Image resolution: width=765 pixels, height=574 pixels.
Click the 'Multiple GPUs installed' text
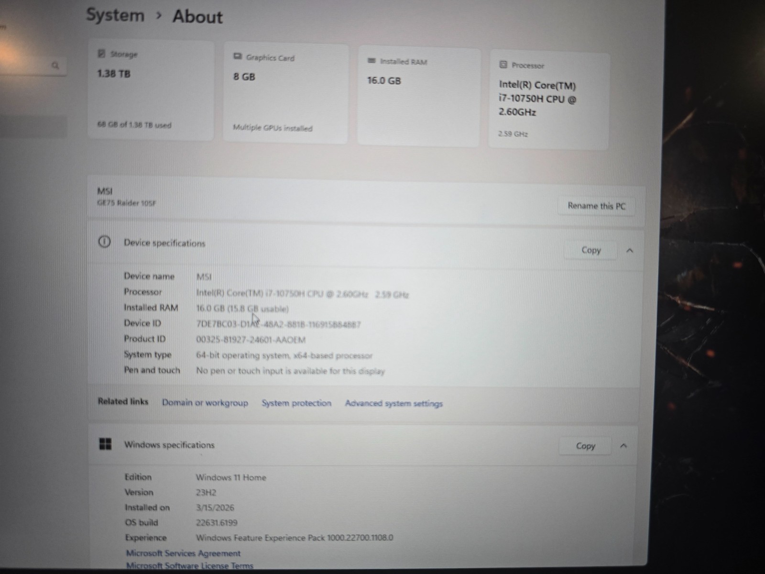click(273, 128)
